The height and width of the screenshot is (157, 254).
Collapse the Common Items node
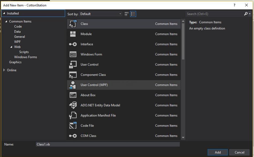tap(6, 21)
